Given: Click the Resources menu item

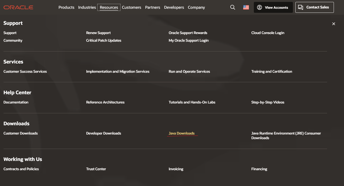Looking at the screenshot, I should [109, 7].
